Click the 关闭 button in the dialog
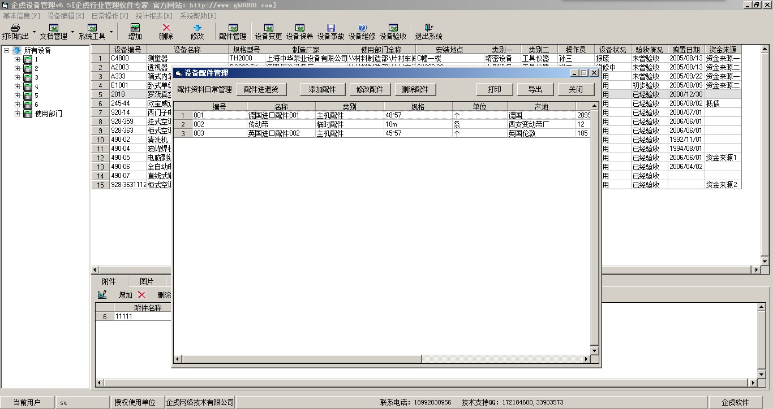Viewport: 773px width, 409px height. 576,89
